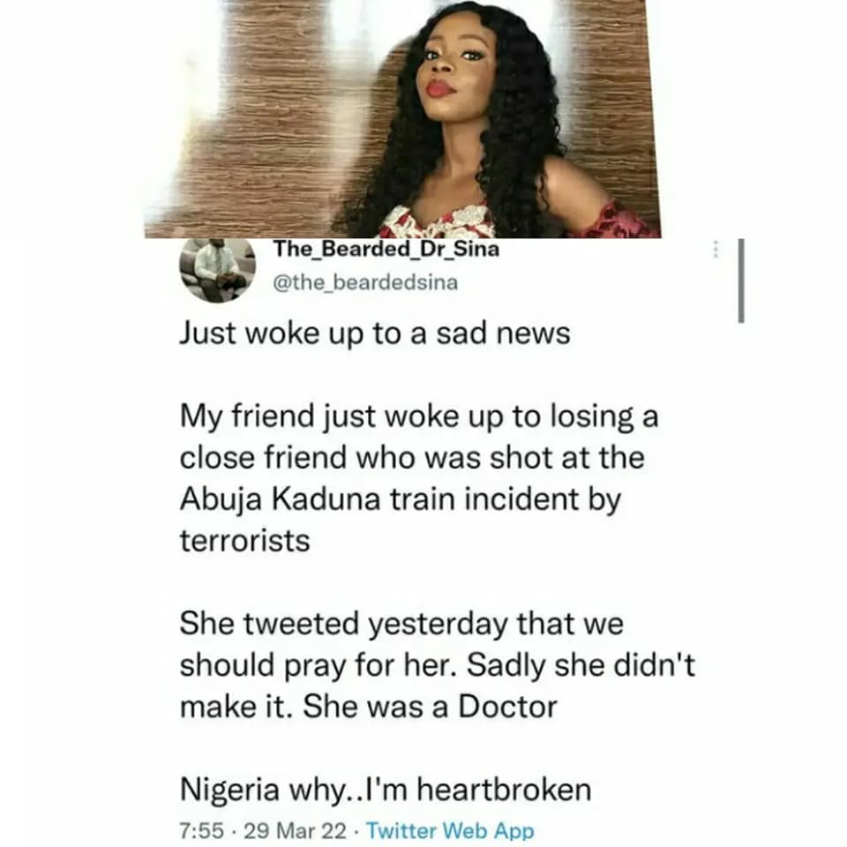847x847 pixels.
Task: Click the @the_beardedsina handle
Action: 366,282
